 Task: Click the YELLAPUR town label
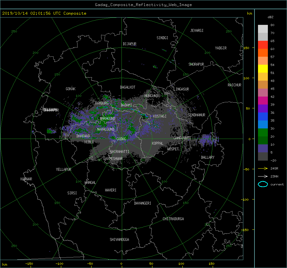63,170
